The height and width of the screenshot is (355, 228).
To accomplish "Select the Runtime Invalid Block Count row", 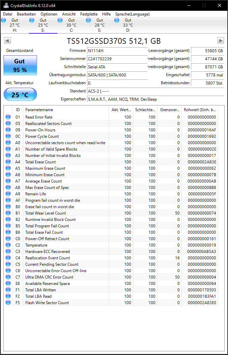I will pyautogui.click(x=111, y=219).
